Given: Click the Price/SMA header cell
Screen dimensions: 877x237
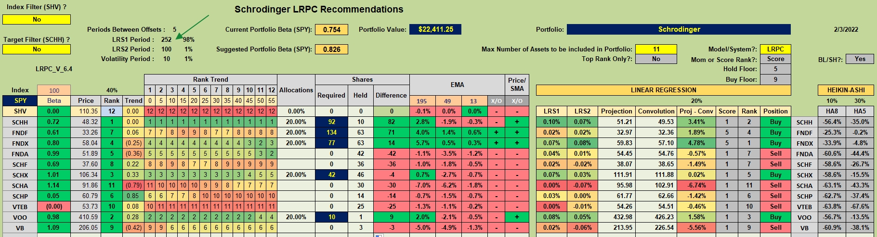Looking at the screenshot, I should [x=517, y=85].
